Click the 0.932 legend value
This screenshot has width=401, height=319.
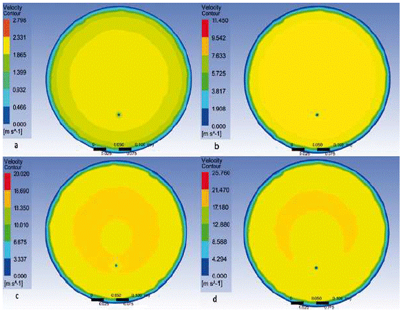point(20,90)
